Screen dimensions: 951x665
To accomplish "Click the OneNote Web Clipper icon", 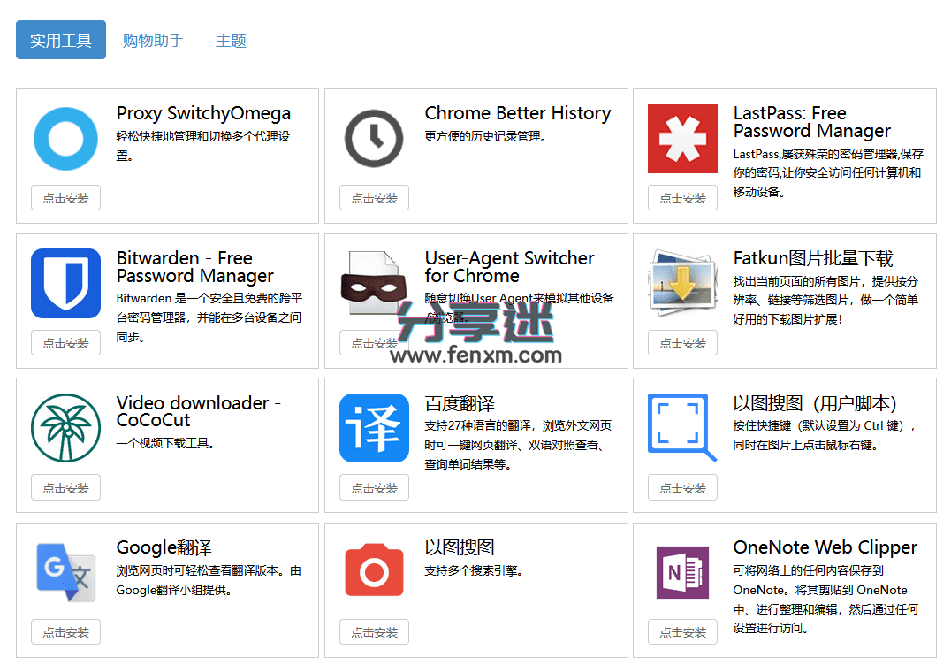I will tap(682, 573).
